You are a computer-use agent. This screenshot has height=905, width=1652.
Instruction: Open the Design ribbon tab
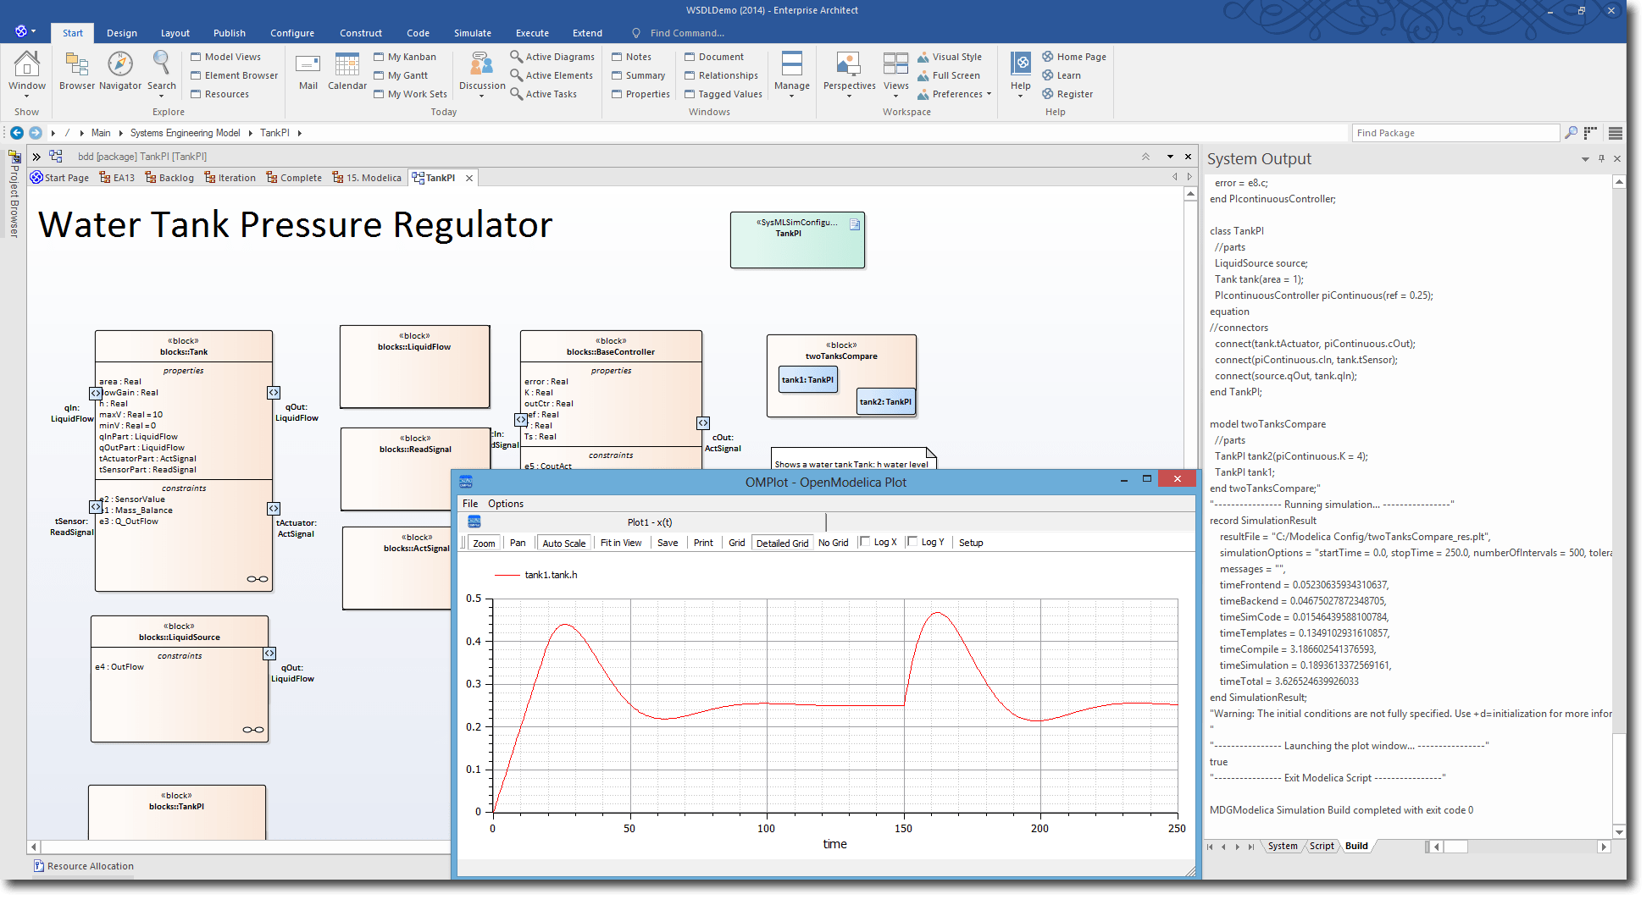[122, 33]
